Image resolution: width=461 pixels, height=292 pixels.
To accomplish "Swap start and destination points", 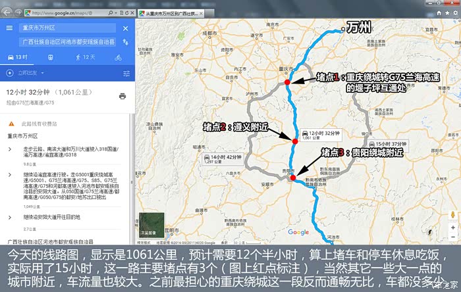I will coord(126,42).
